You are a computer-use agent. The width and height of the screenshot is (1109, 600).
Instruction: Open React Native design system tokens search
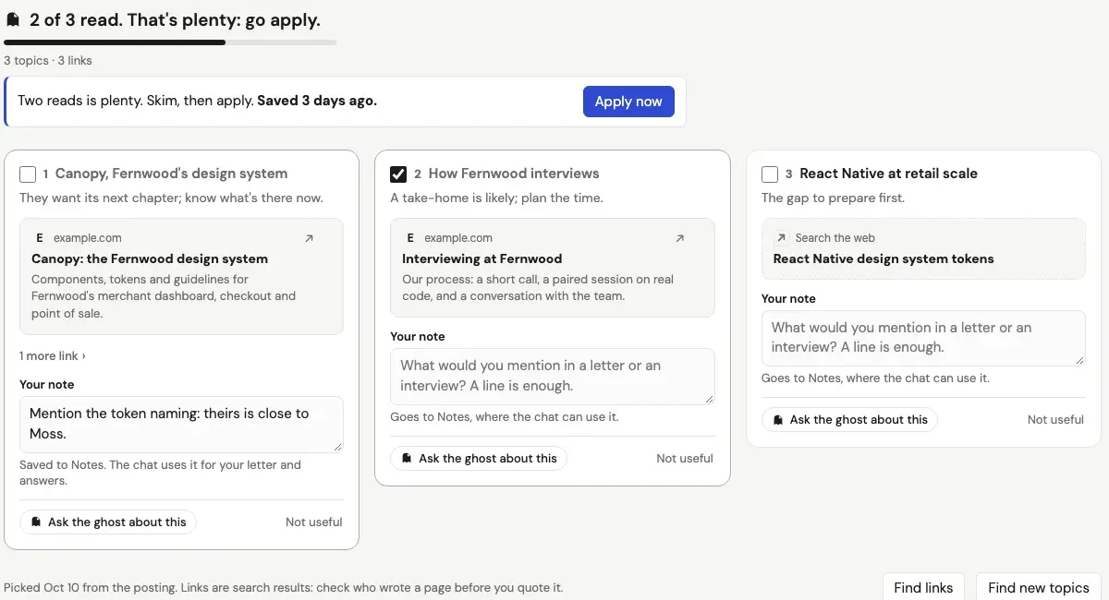(x=884, y=259)
